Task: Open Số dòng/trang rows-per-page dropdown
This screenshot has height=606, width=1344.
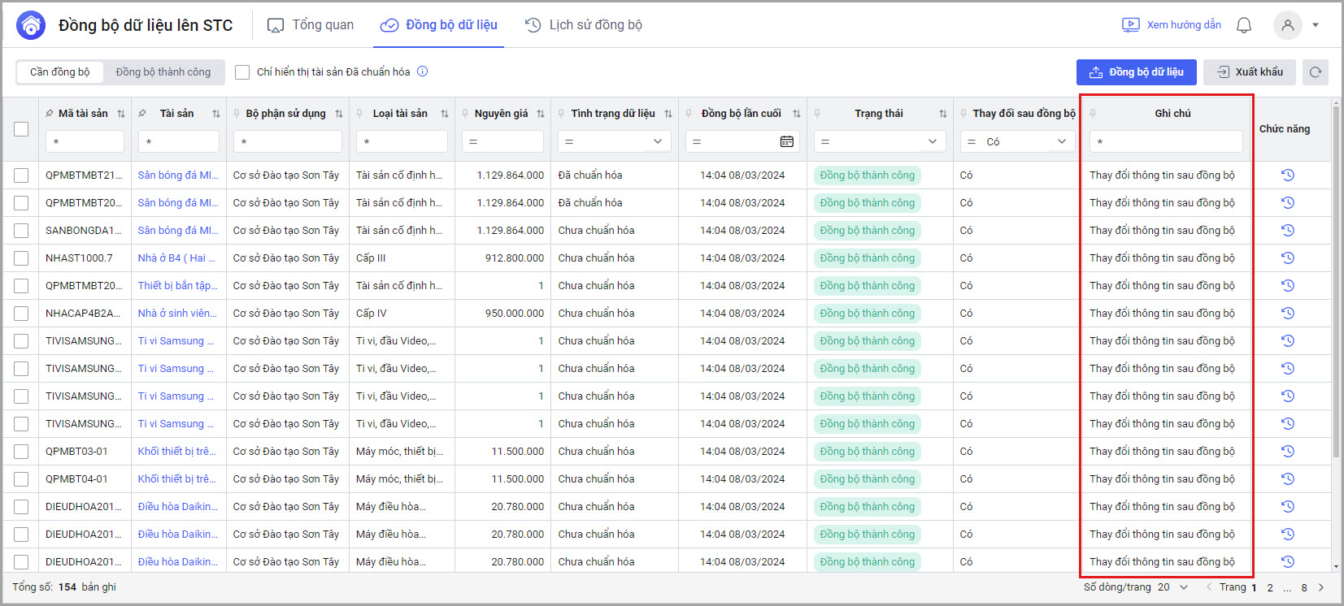Action: pos(1172,587)
